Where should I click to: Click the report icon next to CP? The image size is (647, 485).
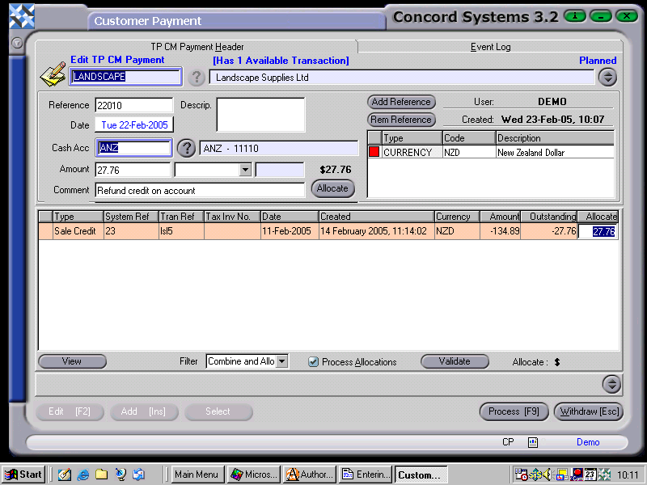[x=531, y=442]
